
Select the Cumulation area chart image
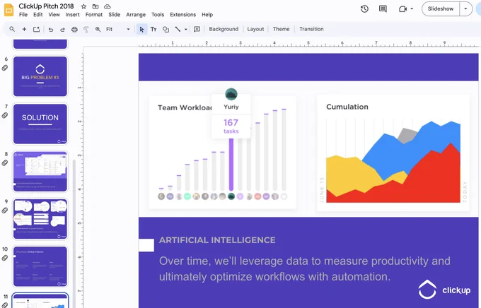click(393, 153)
